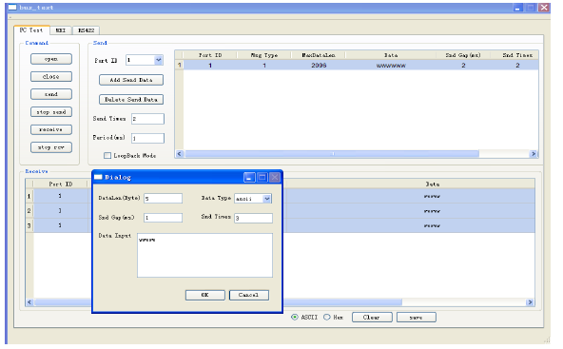Focus the Send Times input field
This screenshot has width=563, height=349.
point(147,119)
